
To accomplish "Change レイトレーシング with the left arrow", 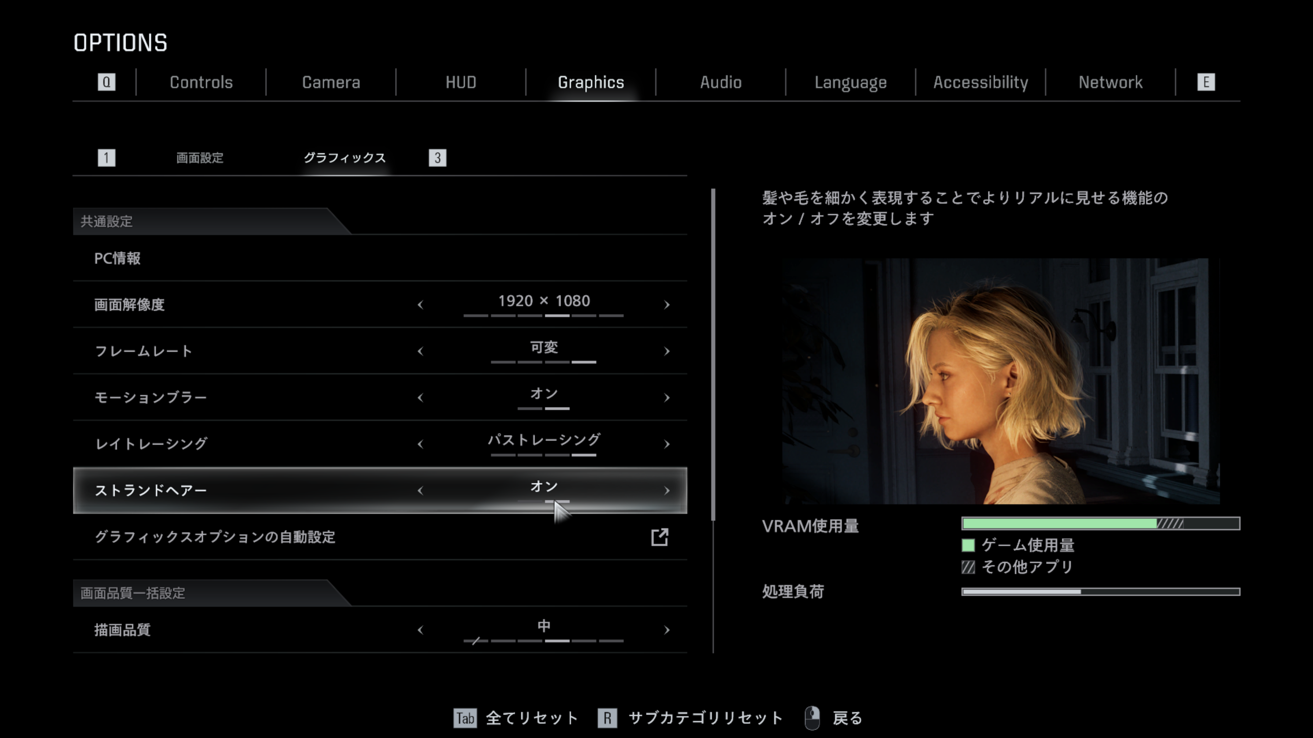I will click(420, 444).
